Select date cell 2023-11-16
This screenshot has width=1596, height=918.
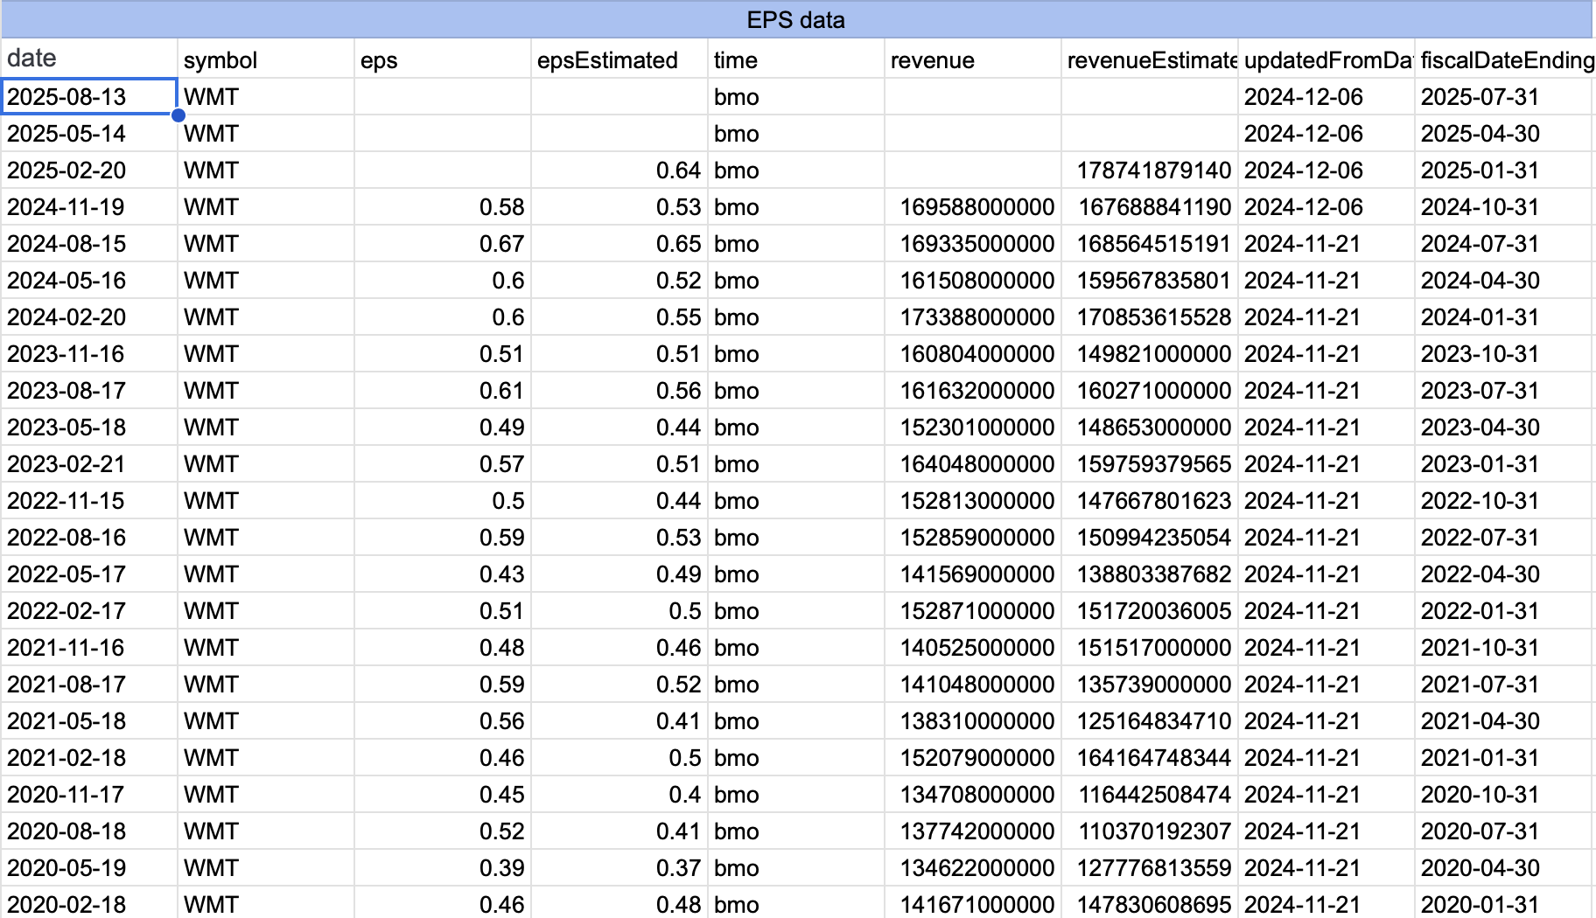89,353
